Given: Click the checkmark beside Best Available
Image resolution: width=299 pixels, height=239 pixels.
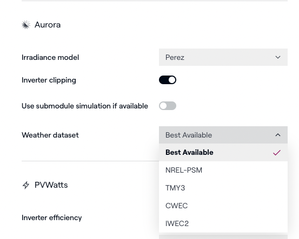Looking at the screenshot, I should (277, 153).
